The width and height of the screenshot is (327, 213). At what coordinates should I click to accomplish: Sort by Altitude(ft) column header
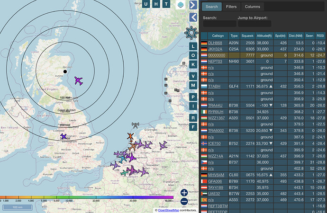(x=264, y=36)
